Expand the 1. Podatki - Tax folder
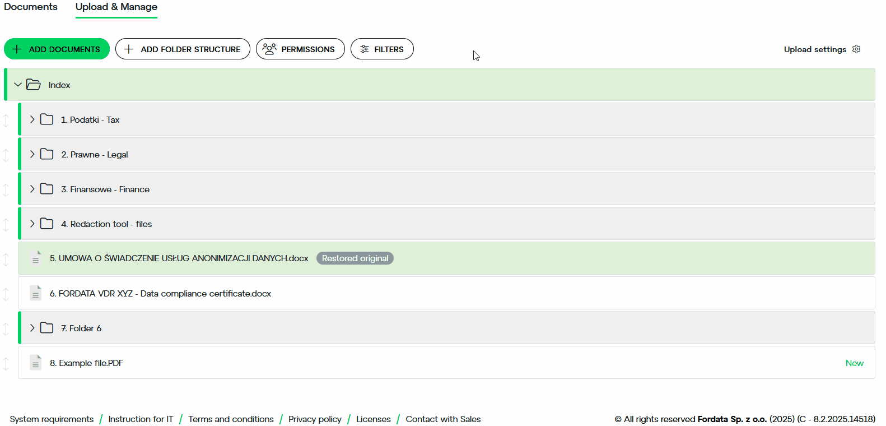Screen dimensions: 886x426 coord(32,119)
